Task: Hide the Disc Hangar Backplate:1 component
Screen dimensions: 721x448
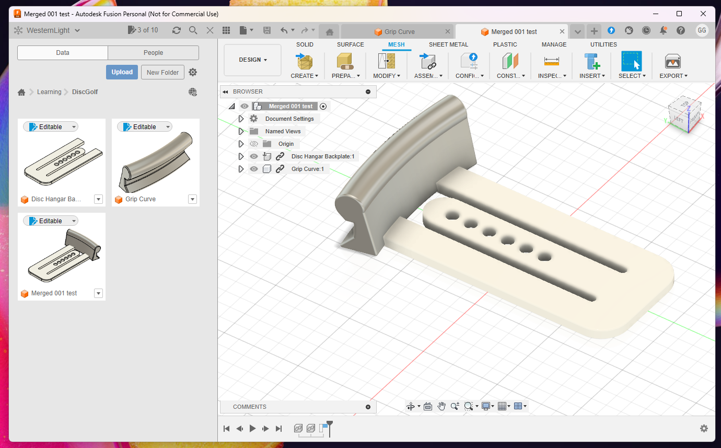Action: (x=254, y=156)
